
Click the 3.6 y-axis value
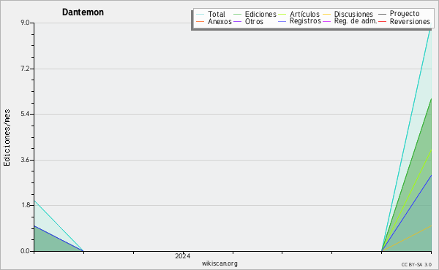click(25, 160)
